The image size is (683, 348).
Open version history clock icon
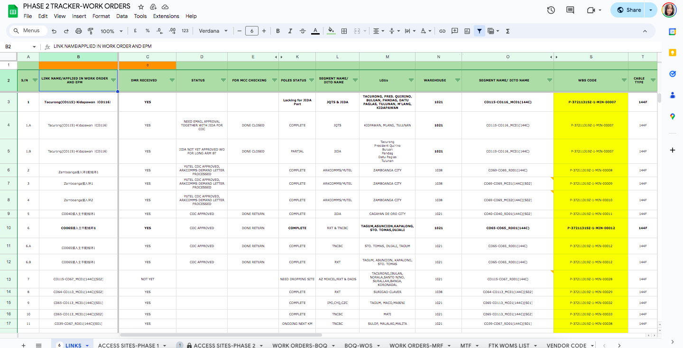(x=551, y=10)
